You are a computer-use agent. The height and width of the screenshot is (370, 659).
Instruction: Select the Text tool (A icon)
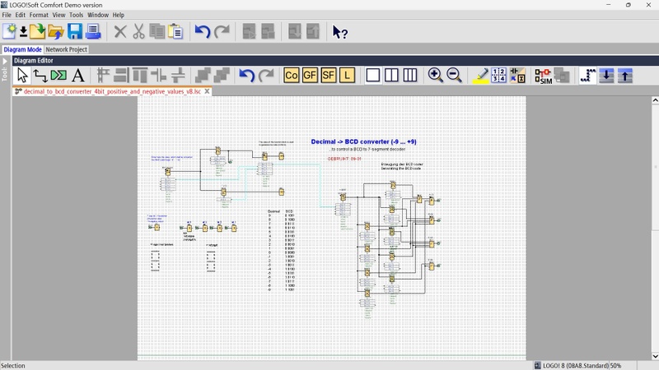click(x=78, y=76)
